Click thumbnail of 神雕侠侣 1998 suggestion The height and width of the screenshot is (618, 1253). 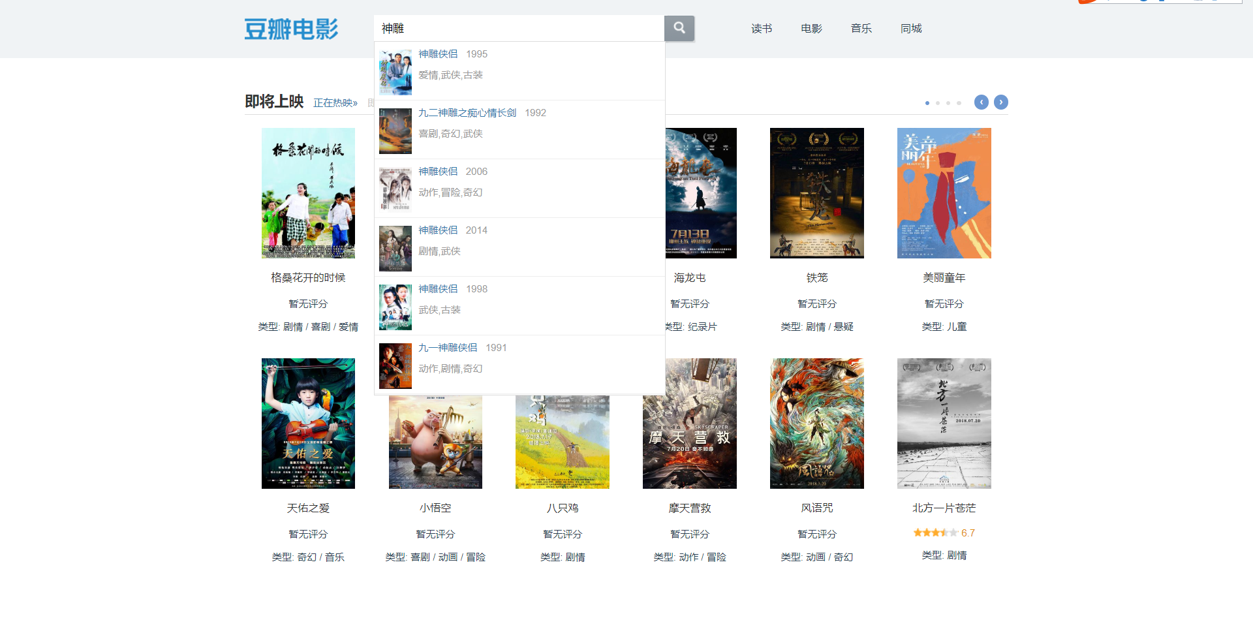click(395, 307)
